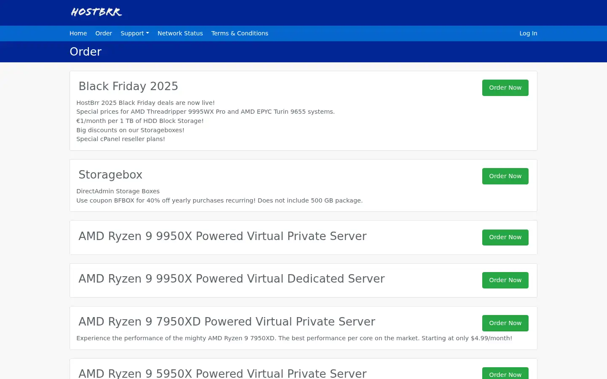Go to the Home page
The width and height of the screenshot is (607, 379).
coord(78,33)
